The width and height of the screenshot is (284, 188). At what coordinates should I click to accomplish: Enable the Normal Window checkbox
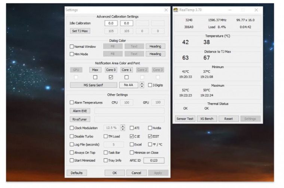click(72, 46)
